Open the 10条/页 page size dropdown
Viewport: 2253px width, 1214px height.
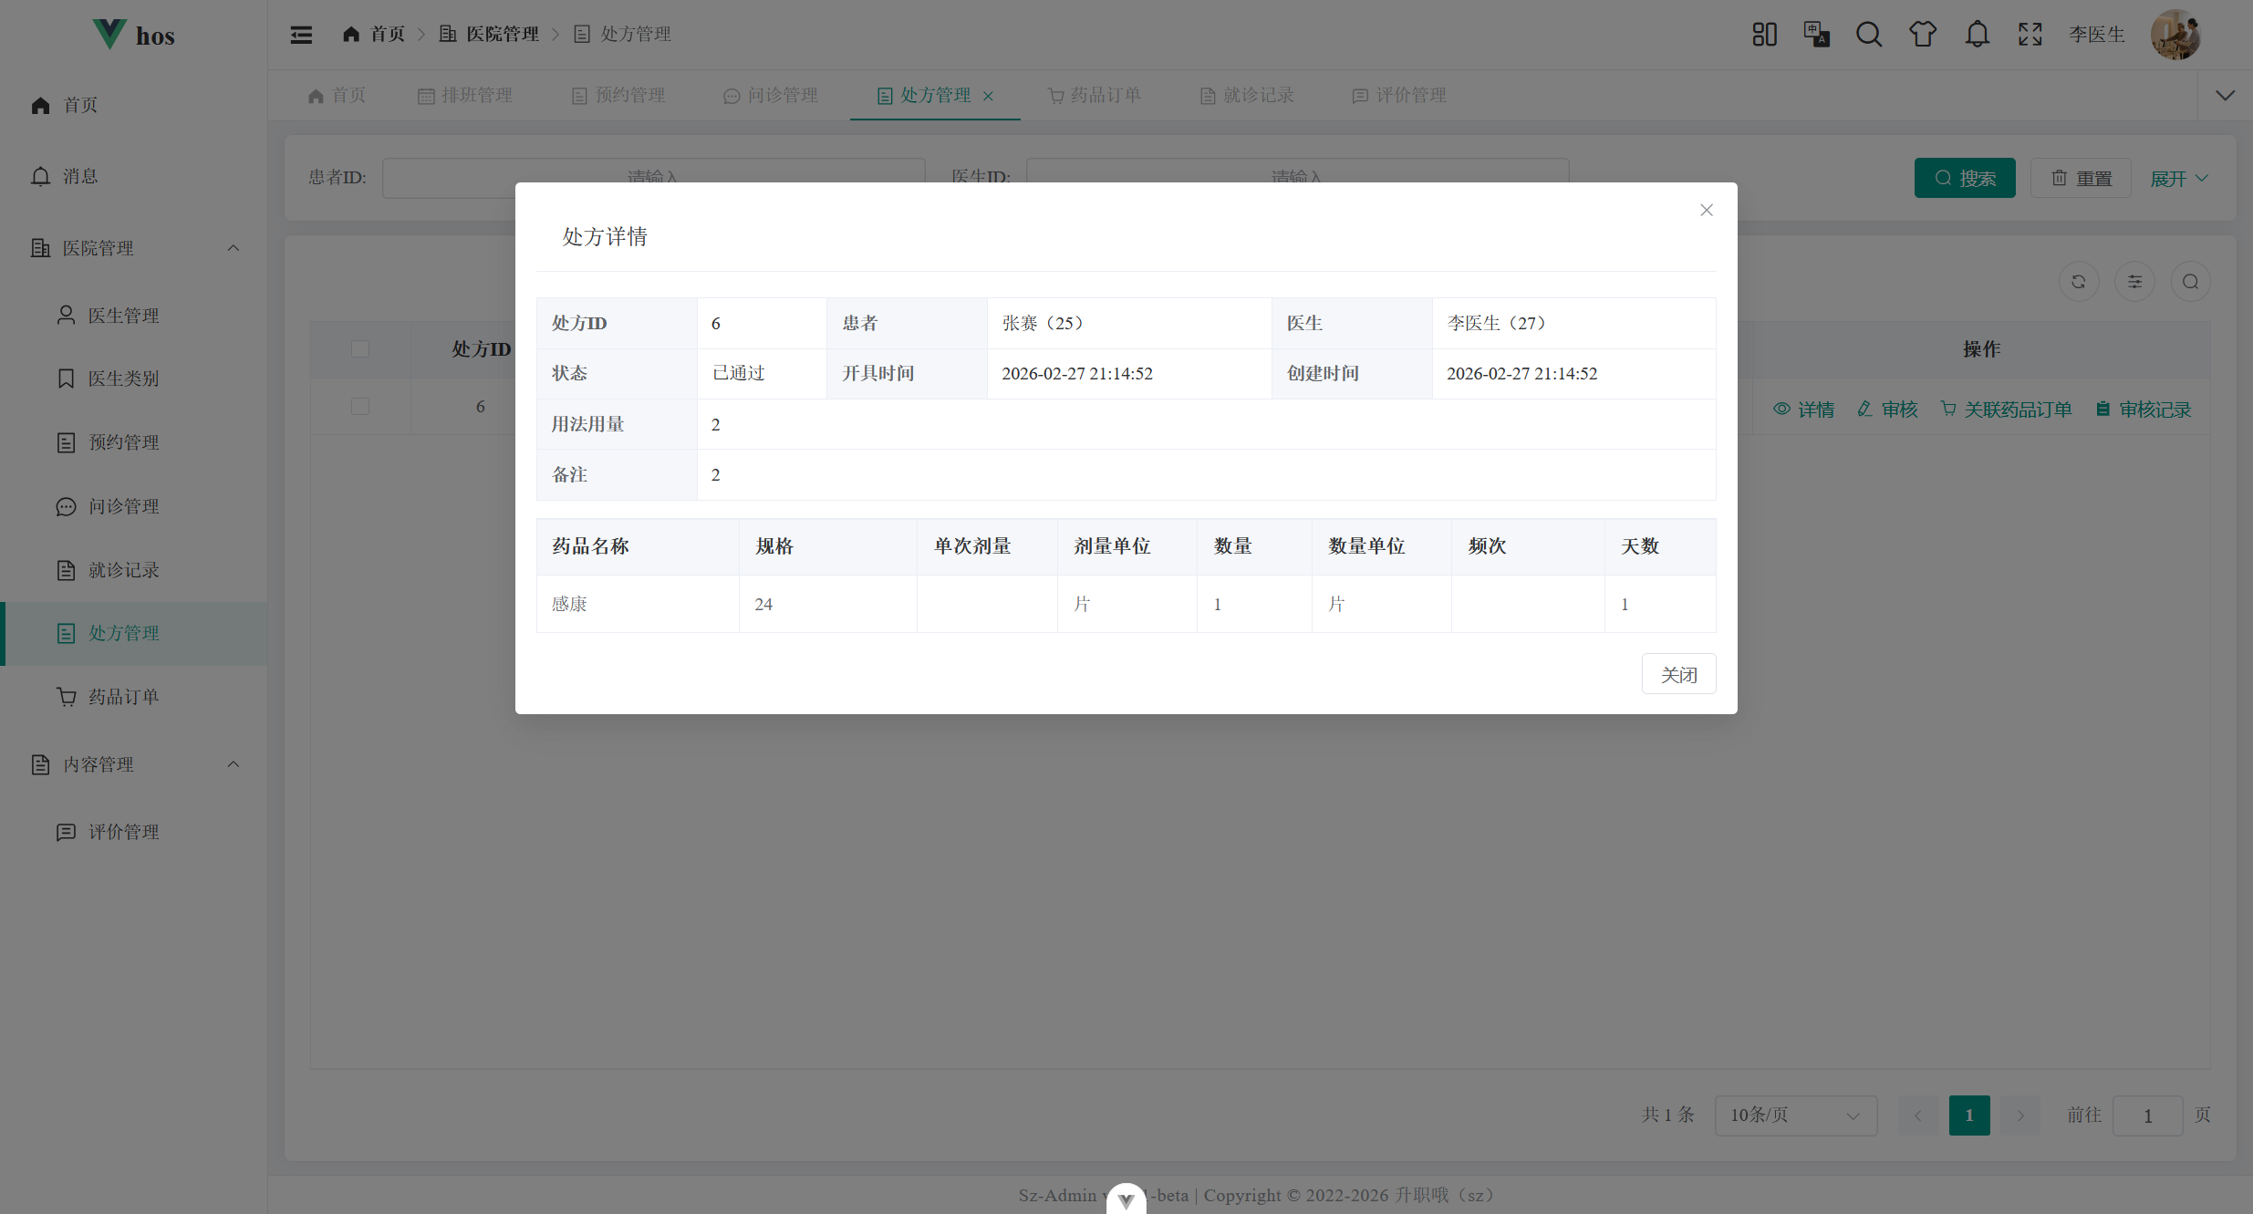1795,1115
